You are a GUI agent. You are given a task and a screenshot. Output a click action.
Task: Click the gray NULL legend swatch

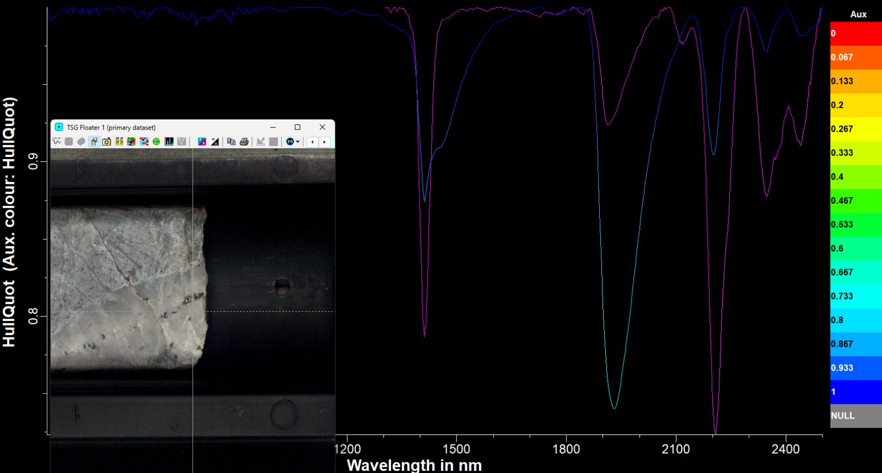[x=856, y=416]
